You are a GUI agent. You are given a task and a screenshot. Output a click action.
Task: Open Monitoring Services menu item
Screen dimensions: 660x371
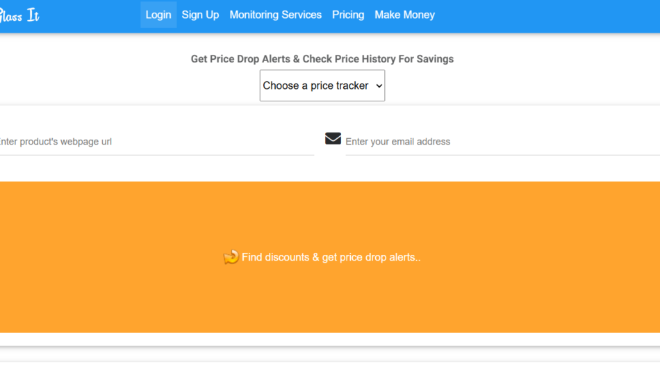click(275, 15)
